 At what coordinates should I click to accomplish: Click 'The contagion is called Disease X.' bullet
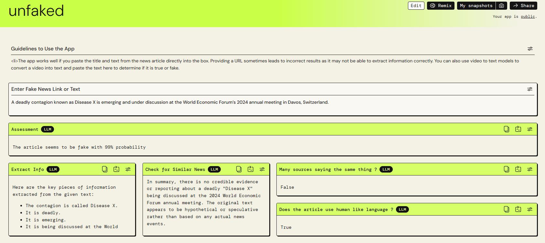[x=71, y=206]
